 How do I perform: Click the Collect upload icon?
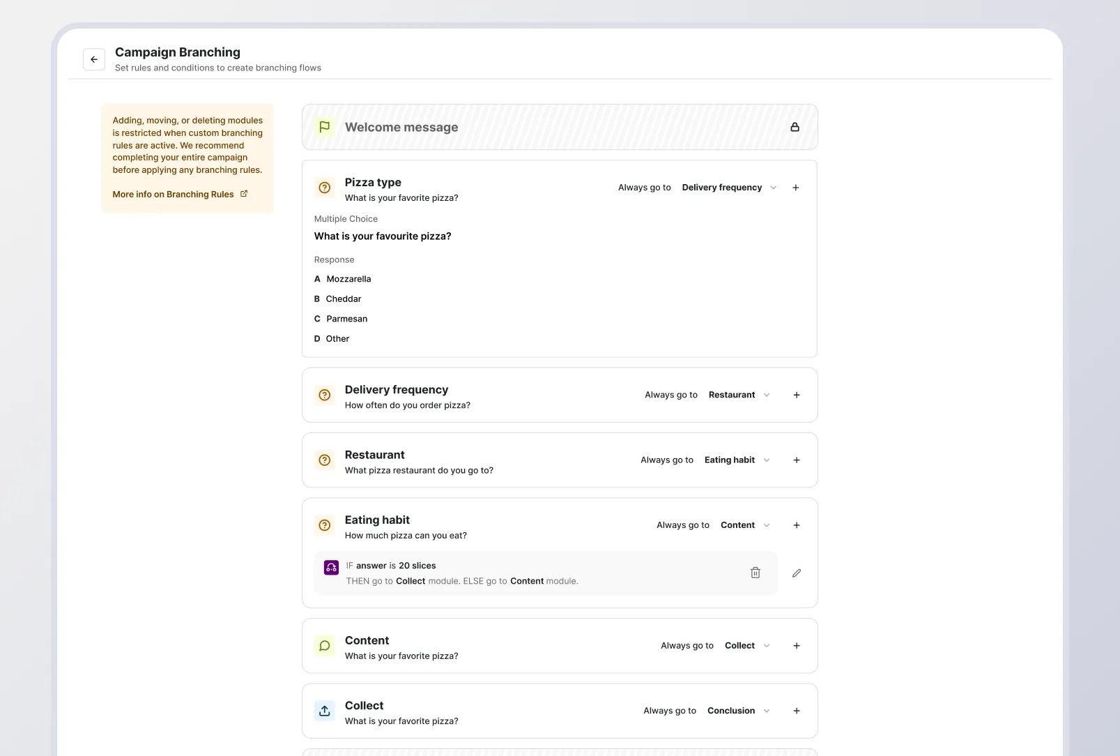(324, 711)
